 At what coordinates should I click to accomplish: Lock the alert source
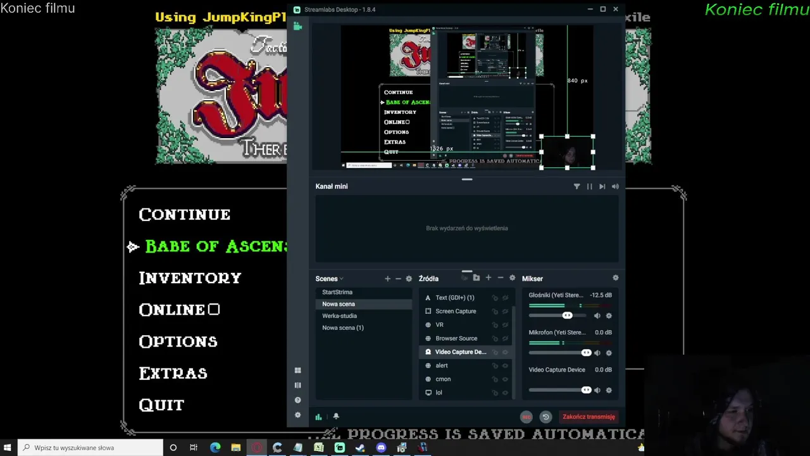tap(495, 366)
